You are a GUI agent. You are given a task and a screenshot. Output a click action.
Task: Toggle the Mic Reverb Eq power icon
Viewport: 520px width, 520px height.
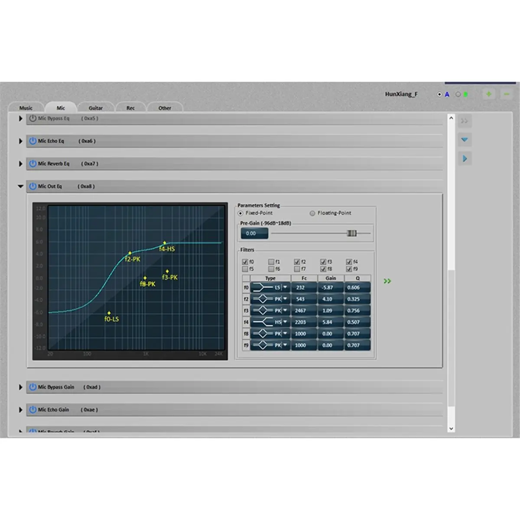tap(32, 163)
